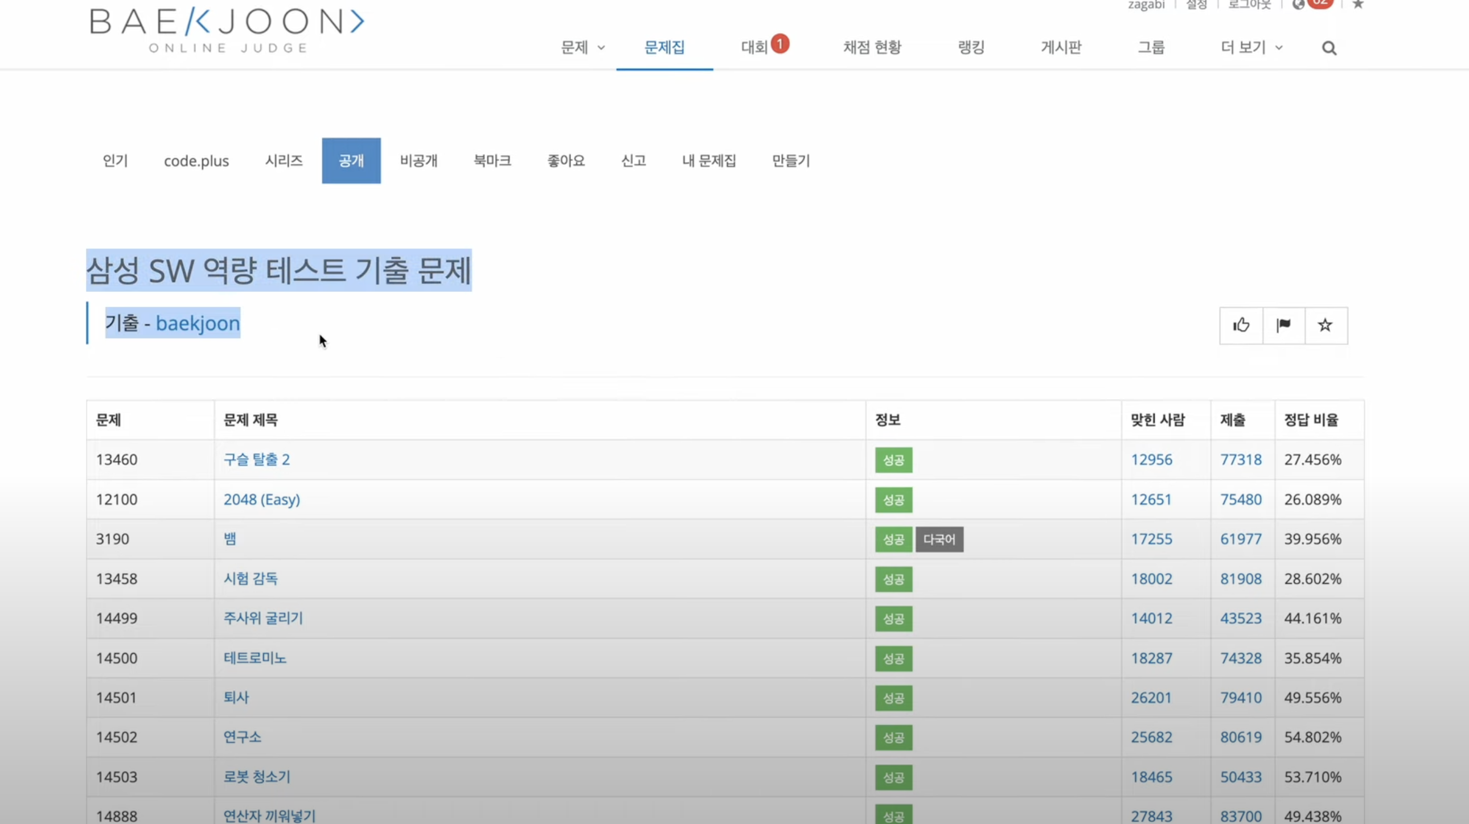
Task: Click the baekjoon author link
Action: (198, 323)
